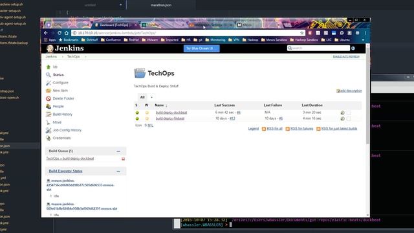The width and height of the screenshot is (414, 233).
Task: Open RSS for just latest builds link
Action: coord(339,129)
